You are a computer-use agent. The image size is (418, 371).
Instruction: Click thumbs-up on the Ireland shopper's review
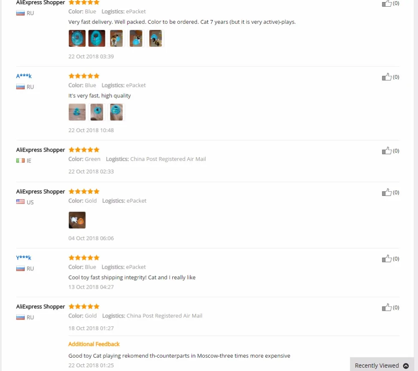(x=387, y=150)
